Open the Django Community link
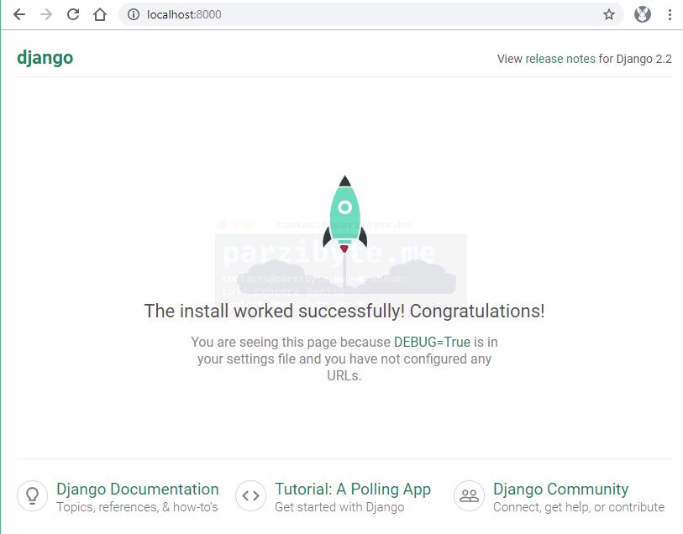 560,489
